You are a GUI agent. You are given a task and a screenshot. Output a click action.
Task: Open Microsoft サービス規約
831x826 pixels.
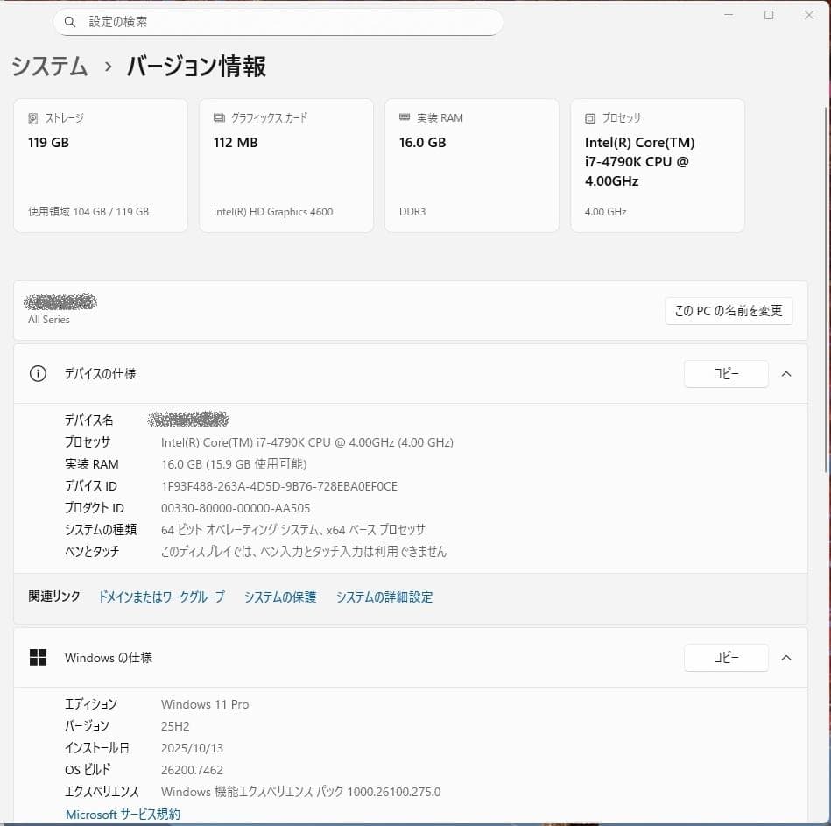click(x=123, y=814)
